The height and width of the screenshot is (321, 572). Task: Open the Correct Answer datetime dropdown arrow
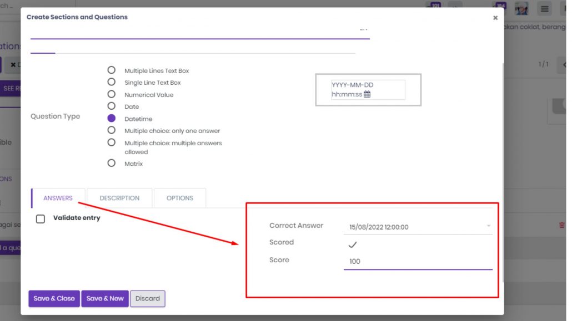tap(489, 226)
